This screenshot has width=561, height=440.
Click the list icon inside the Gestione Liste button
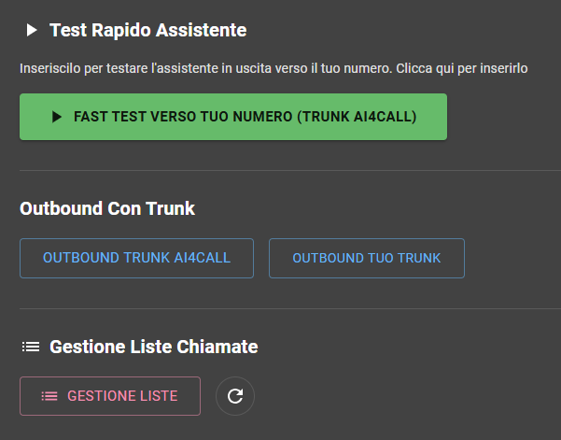pyautogui.click(x=49, y=396)
